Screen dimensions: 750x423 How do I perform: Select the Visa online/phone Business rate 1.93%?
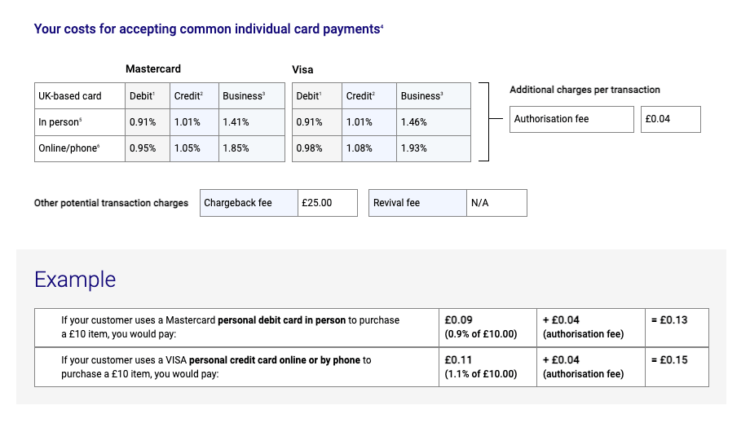[x=414, y=148]
